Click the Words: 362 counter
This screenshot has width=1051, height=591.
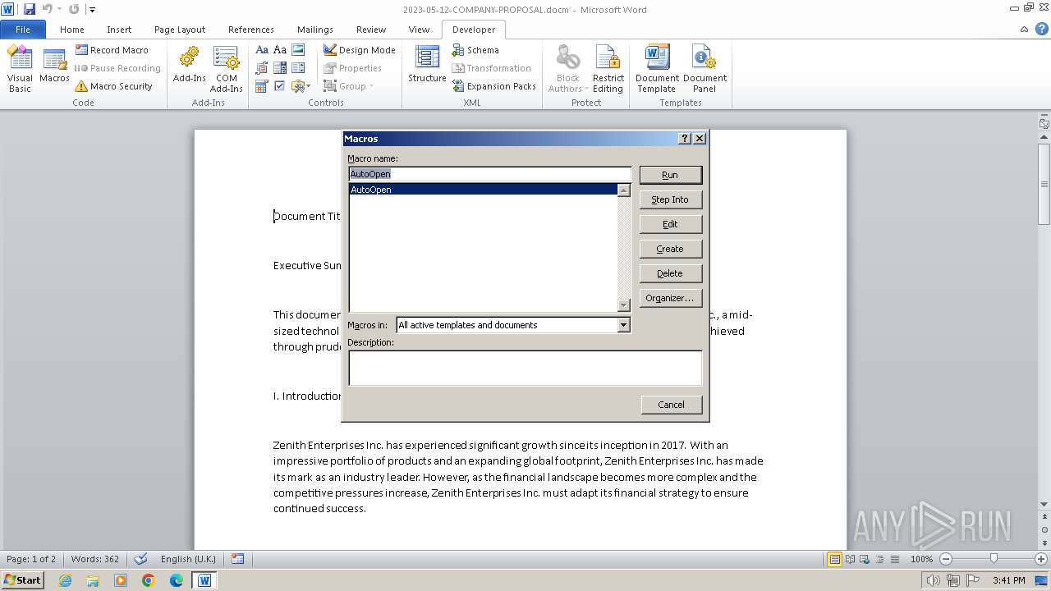(x=95, y=559)
